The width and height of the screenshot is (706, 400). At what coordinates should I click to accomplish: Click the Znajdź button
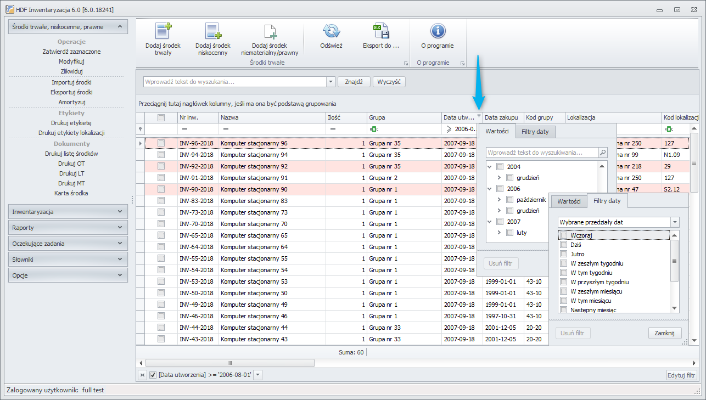(x=354, y=82)
